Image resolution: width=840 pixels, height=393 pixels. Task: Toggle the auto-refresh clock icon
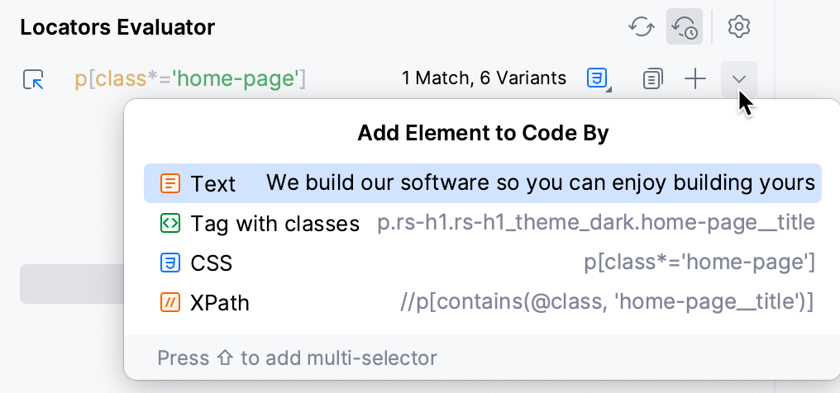pos(684,26)
